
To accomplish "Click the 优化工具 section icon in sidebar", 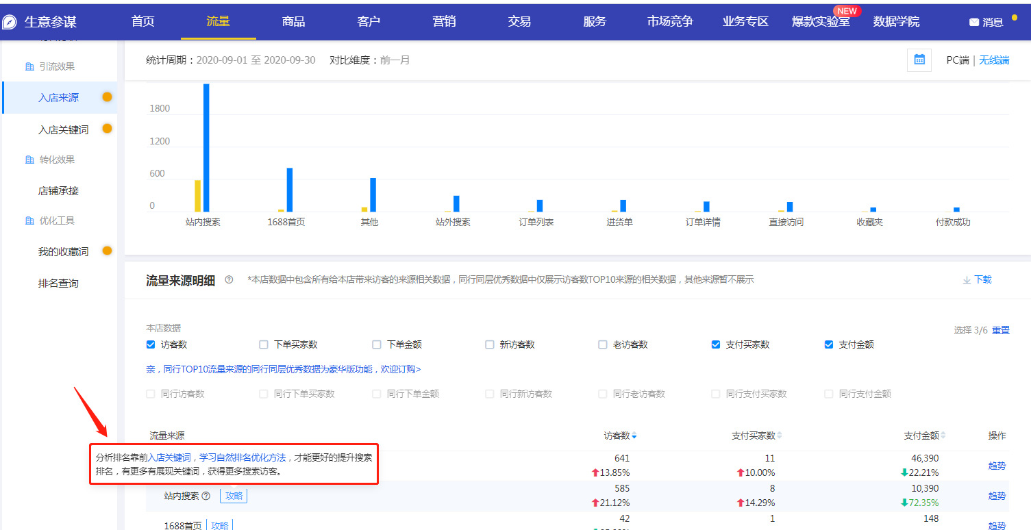I will tap(29, 221).
